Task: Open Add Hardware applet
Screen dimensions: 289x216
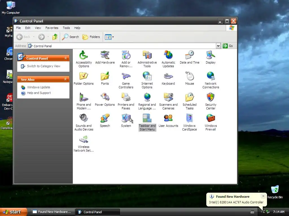Action: coord(105,57)
